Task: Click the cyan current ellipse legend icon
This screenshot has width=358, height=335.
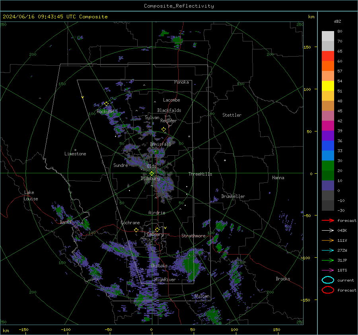Action: click(x=328, y=280)
